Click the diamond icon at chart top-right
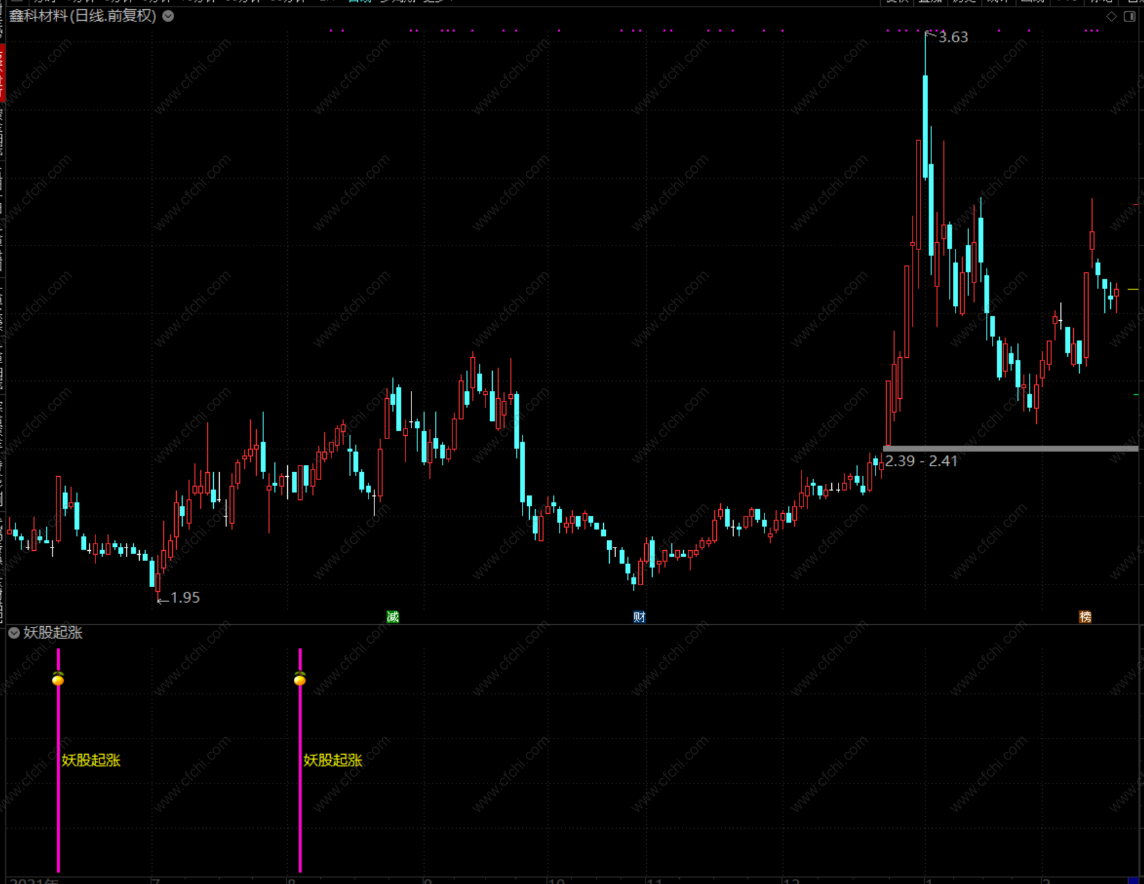This screenshot has width=1144, height=884. (1111, 16)
